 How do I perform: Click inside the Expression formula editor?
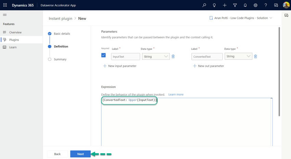[x=187, y=123]
